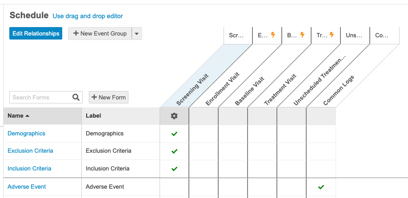Click into the Search Forms input field
The height and width of the screenshot is (198, 408).
tap(40, 97)
